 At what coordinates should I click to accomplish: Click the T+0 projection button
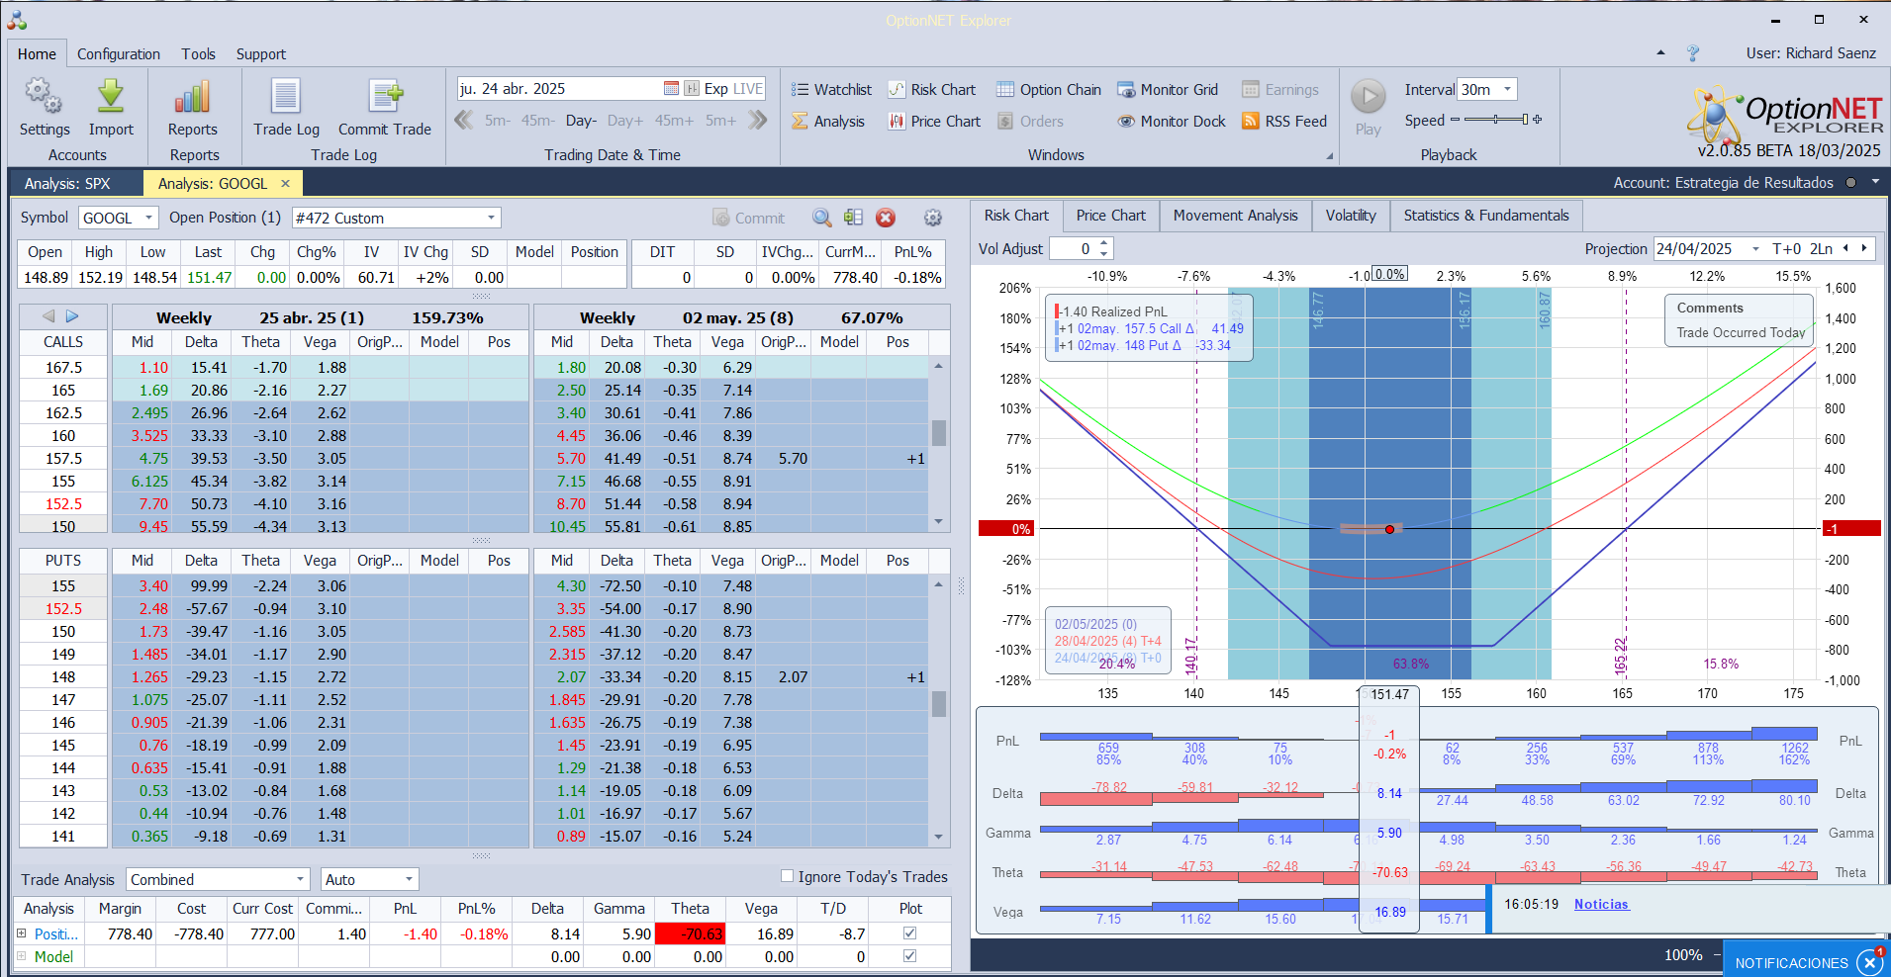coord(1787,249)
